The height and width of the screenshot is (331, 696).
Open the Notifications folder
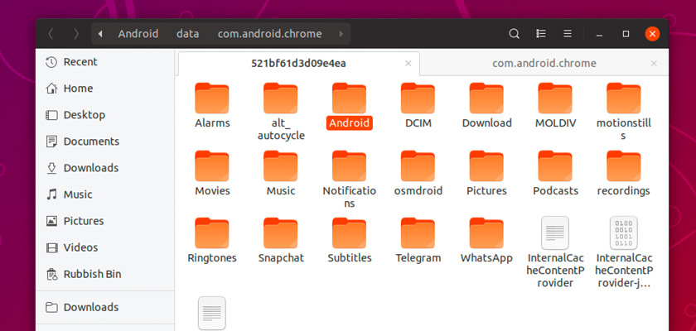[350, 180]
